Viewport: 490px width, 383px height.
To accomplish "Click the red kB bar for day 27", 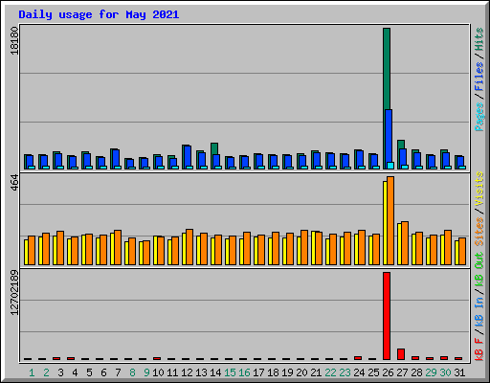I will tap(401, 354).
